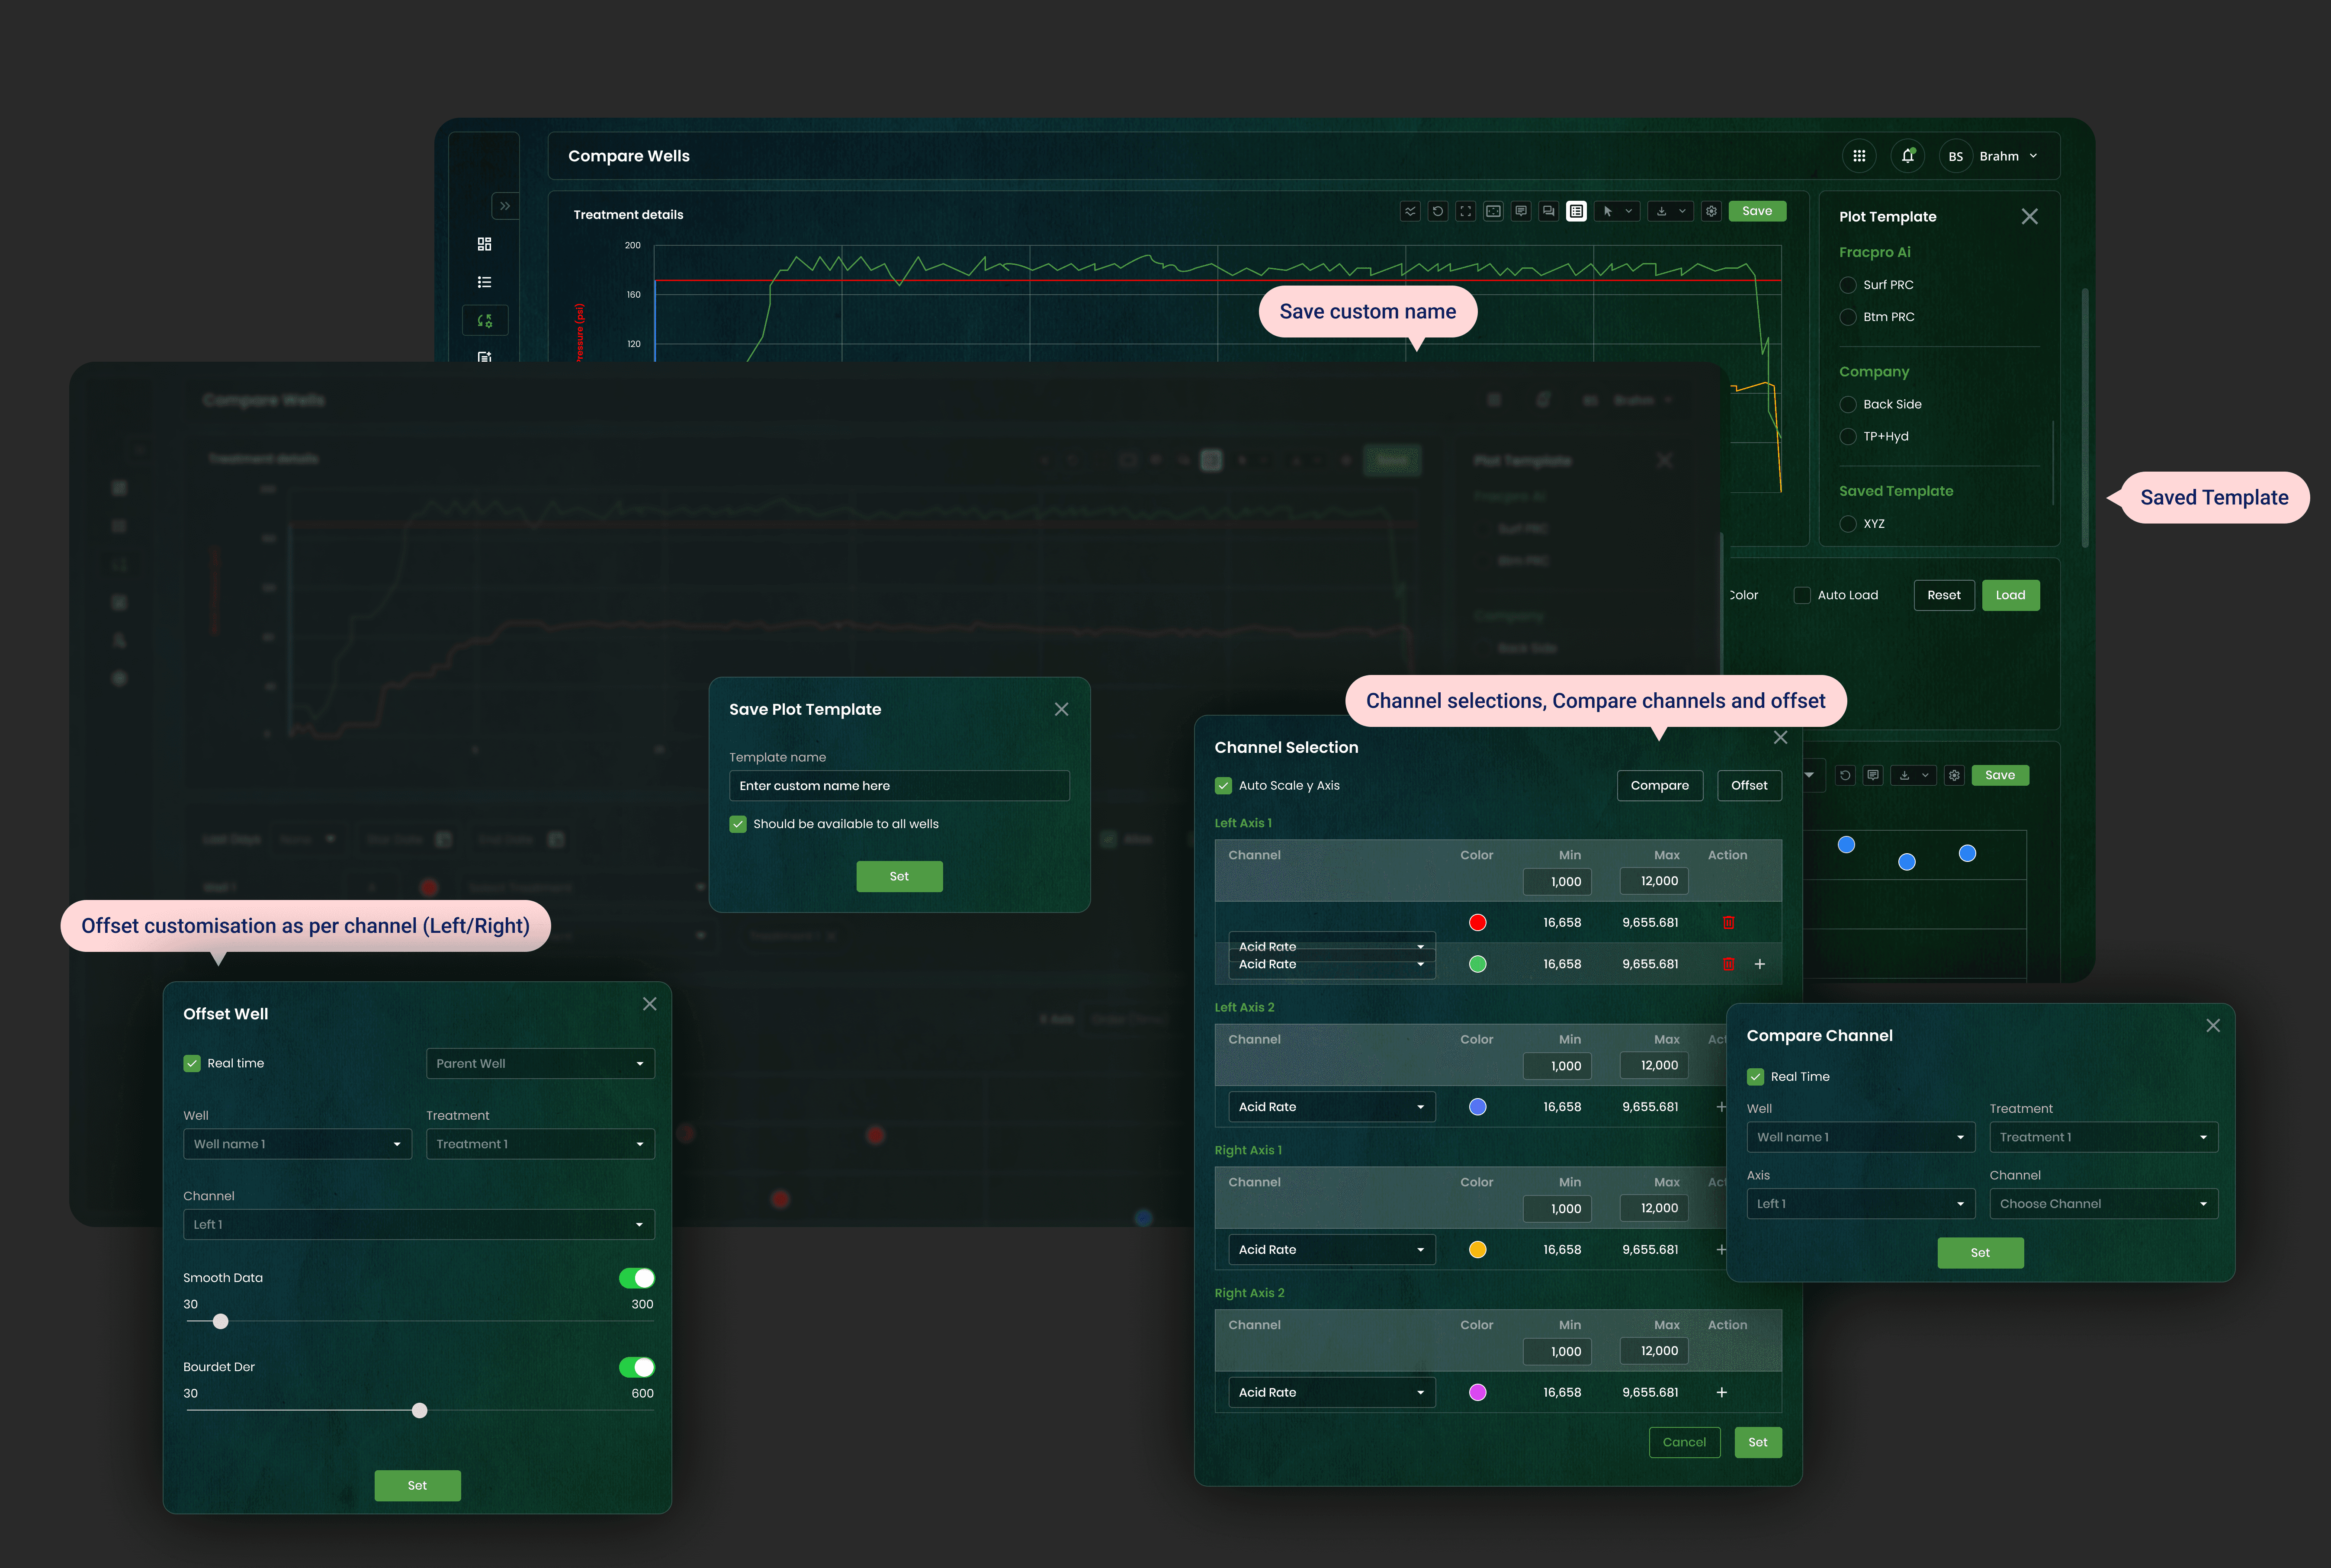Click the highlighted list view icon in toolbar
The width and height of the screenshot is (2331, 1568).
click(x=1576, y=211)
